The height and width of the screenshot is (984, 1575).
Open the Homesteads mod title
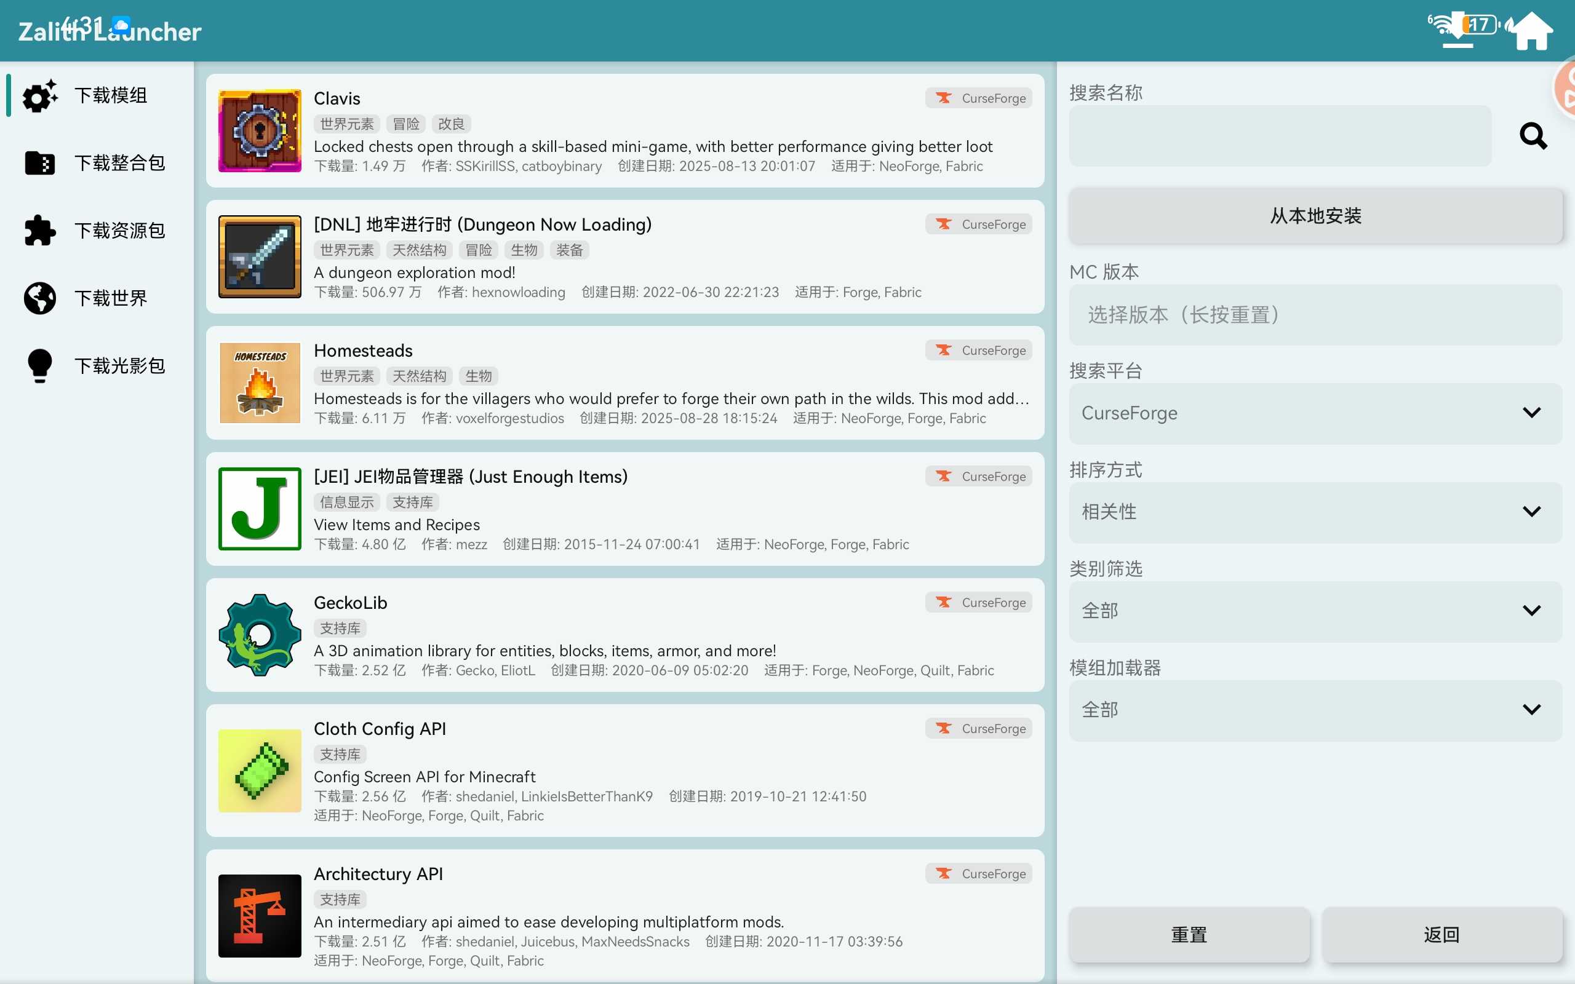pos(363,351)
